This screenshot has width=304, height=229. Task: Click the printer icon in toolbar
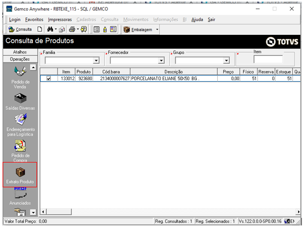72,30
